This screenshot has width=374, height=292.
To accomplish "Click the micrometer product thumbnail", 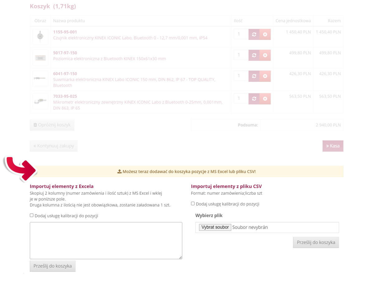I will click(40, 101).
